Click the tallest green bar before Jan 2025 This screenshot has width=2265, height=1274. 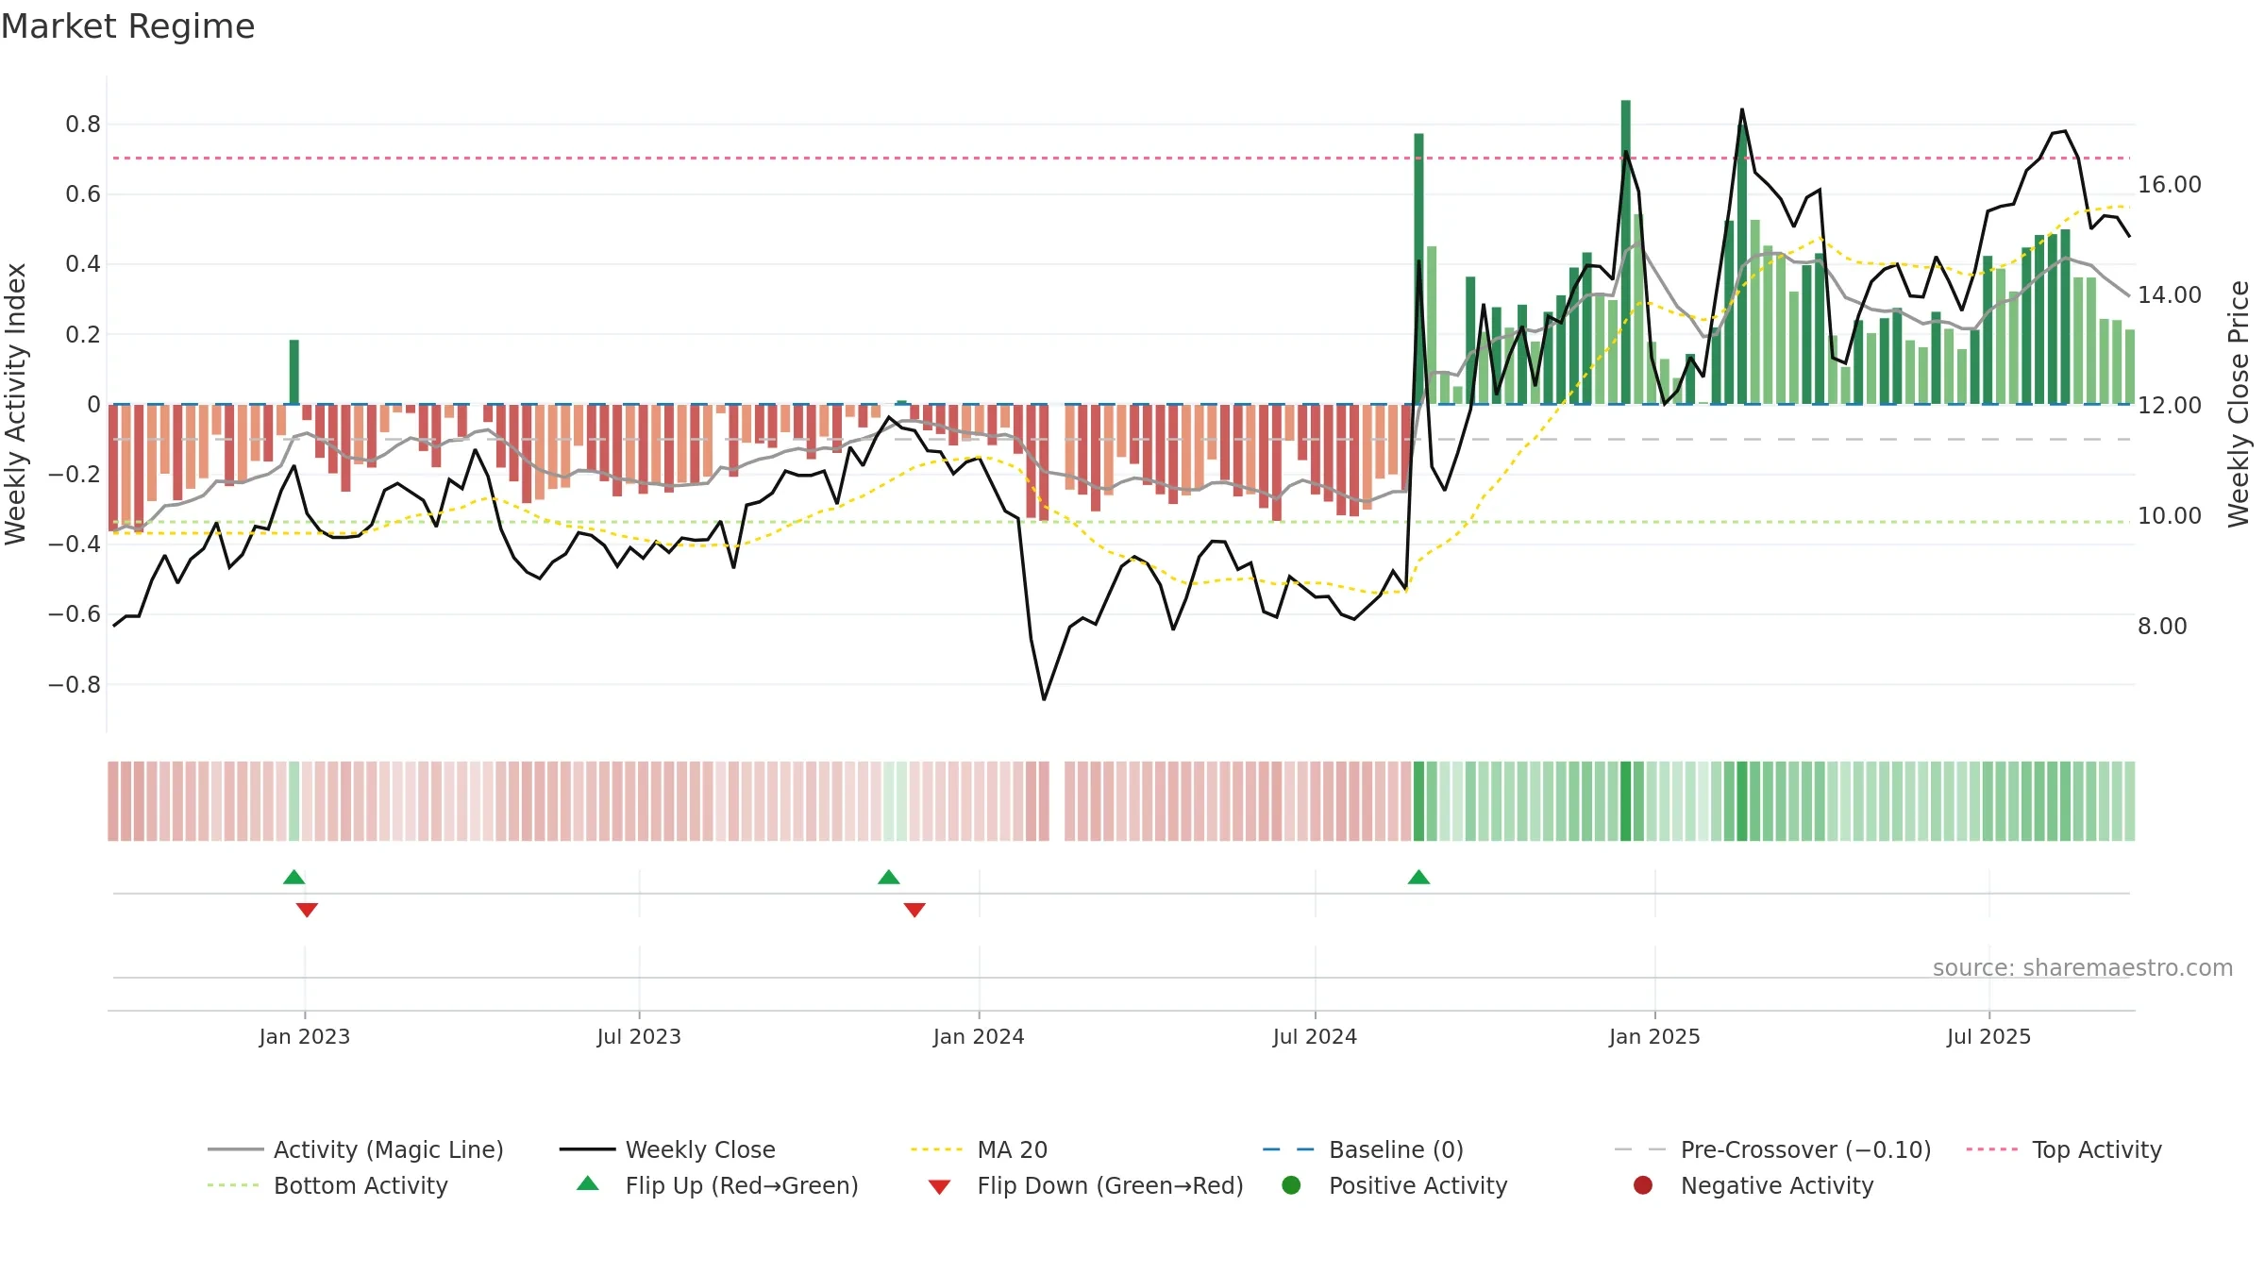(x=1626, y=252)
